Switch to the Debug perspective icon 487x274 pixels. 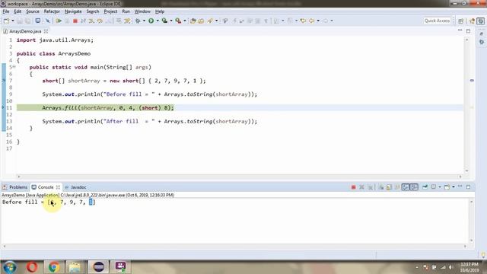coord(481,21)
